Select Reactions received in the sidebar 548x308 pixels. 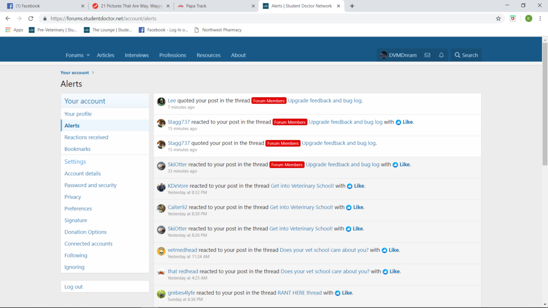(86, 137)
